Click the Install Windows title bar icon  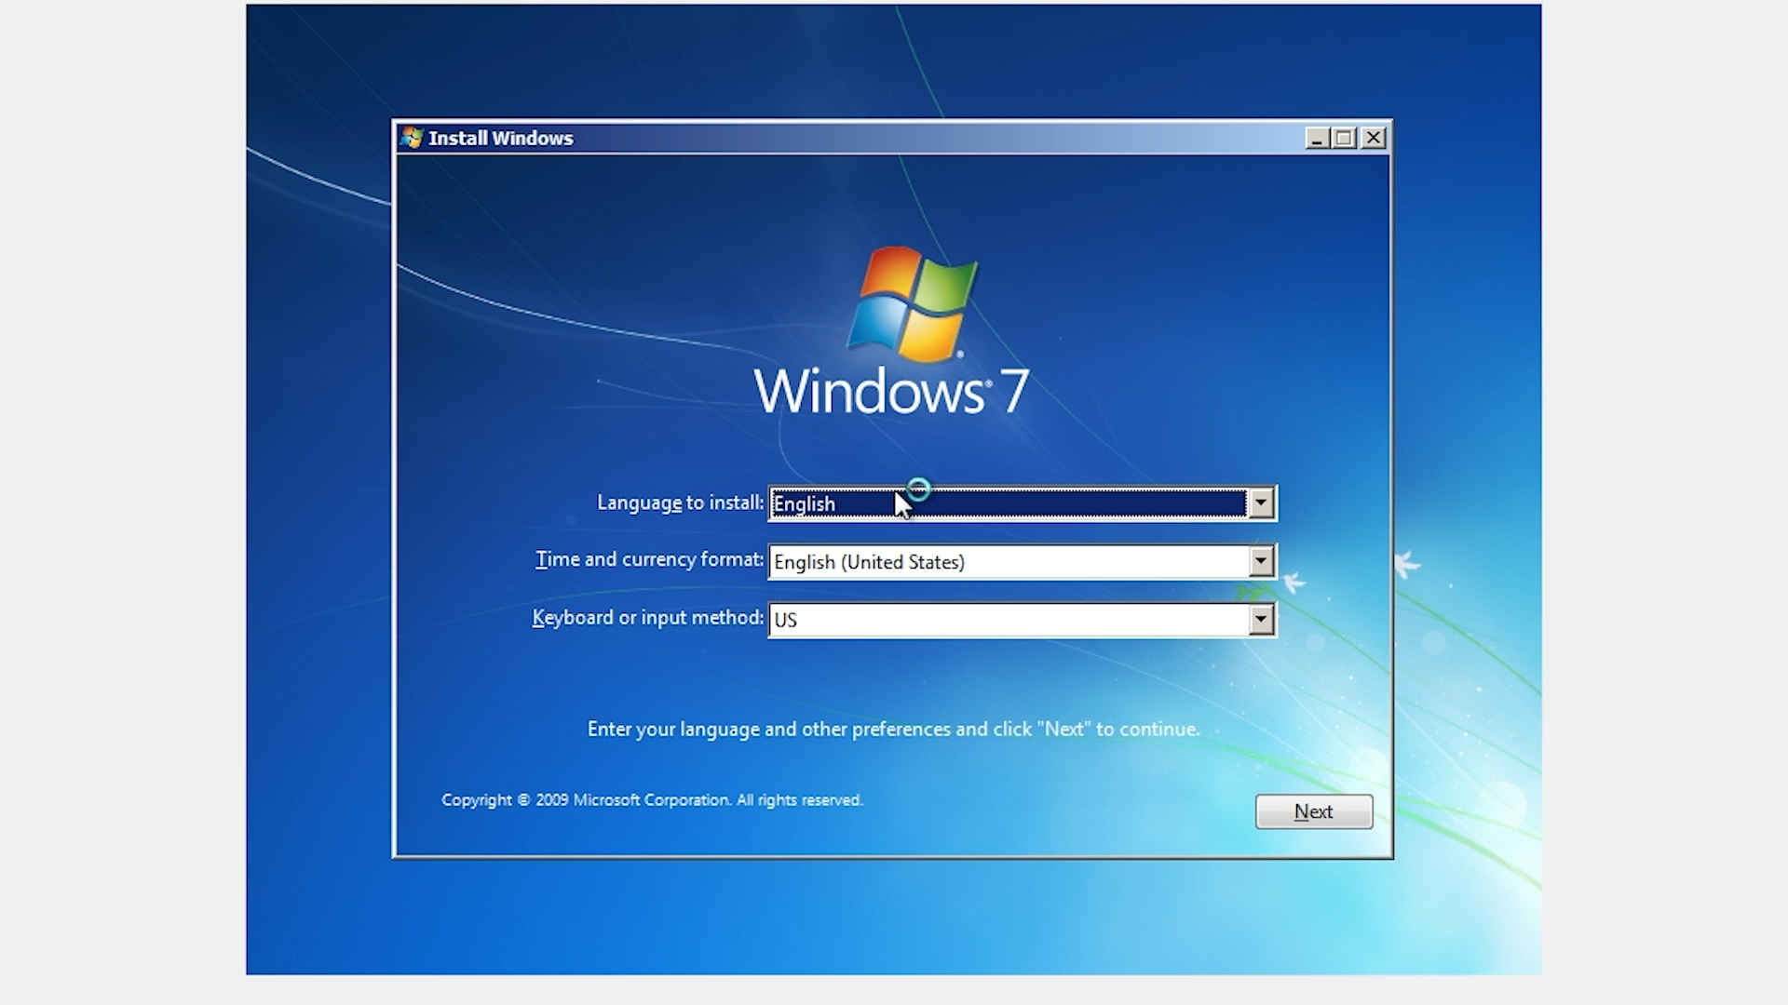coord(410,138)
